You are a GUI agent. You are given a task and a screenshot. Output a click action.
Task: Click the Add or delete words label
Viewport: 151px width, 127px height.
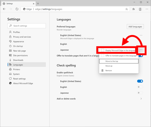(66, 99)
